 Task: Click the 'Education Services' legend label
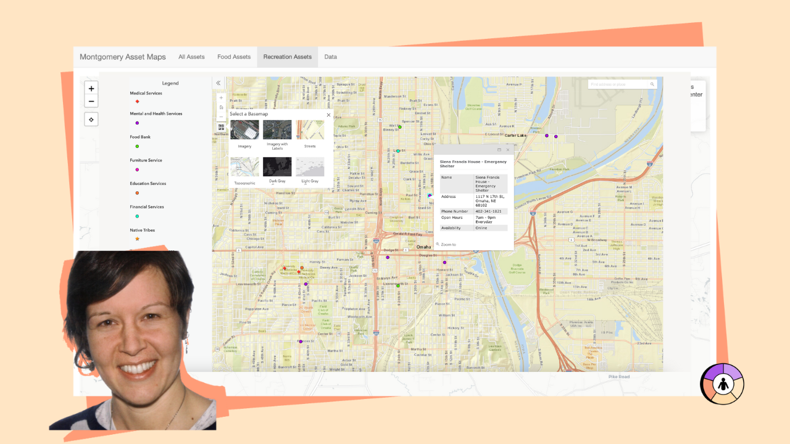(148, 184)
